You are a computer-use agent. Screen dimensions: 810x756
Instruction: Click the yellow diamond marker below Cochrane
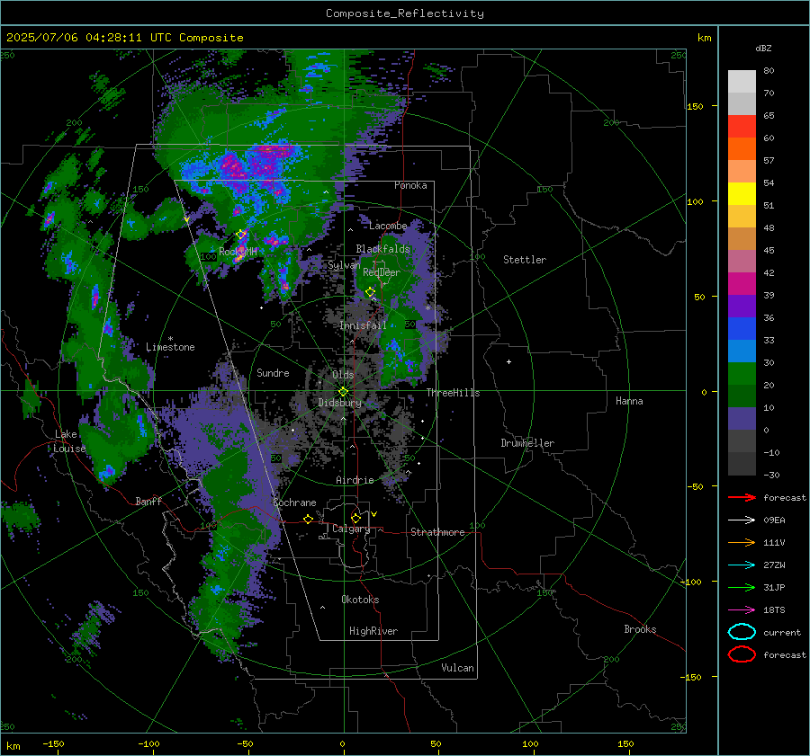coord(309,519)
